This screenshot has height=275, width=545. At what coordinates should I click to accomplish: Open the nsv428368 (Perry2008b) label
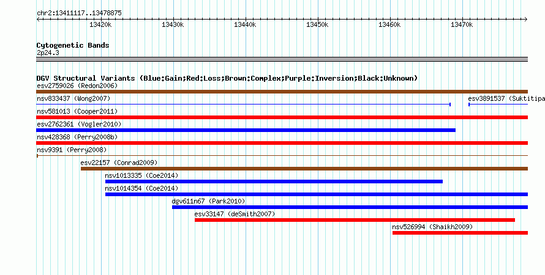point(77,137)
